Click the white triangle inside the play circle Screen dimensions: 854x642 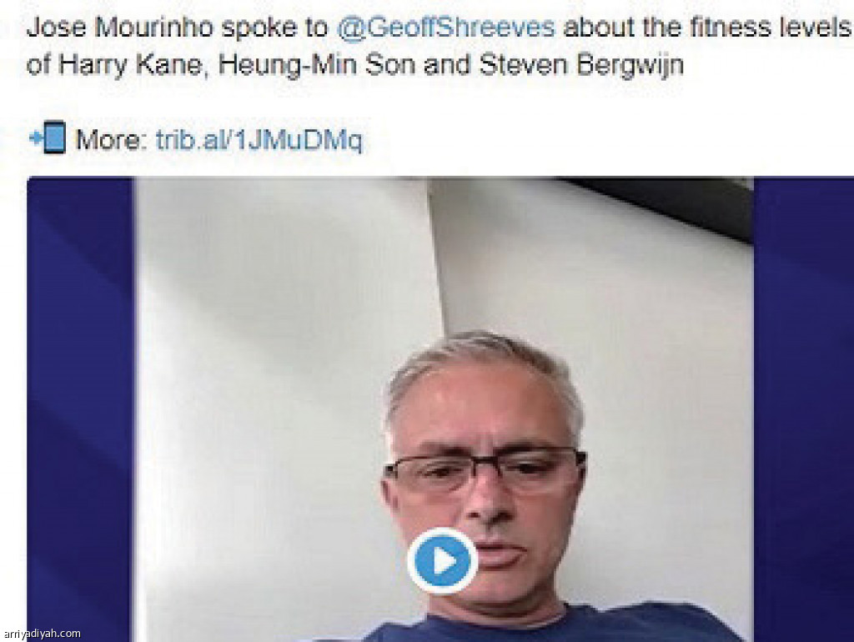coord(445,561)
